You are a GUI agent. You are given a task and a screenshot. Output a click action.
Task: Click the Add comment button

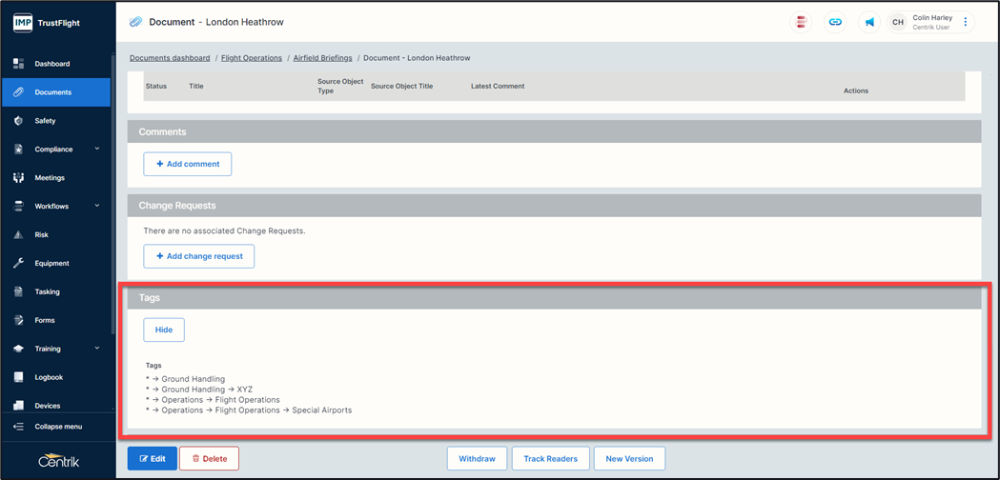tap(188, 164)
